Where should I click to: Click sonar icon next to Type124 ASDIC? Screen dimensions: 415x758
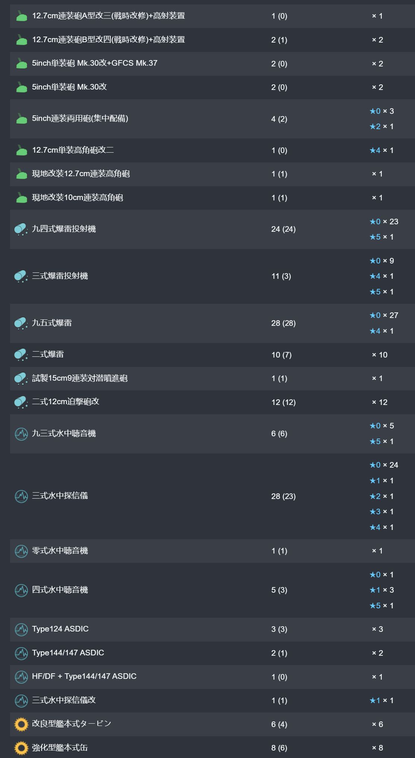pyautogui.click(x=21, y=629)
